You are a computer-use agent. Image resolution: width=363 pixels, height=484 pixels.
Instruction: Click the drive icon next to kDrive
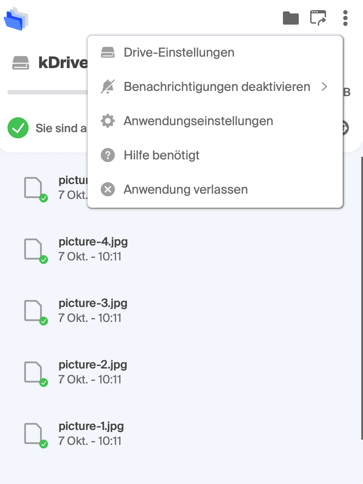click(21, 63)
